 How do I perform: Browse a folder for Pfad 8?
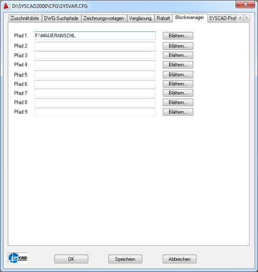178,103
